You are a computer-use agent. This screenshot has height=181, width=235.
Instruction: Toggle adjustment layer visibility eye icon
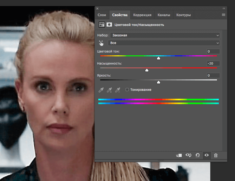(206, 155)
